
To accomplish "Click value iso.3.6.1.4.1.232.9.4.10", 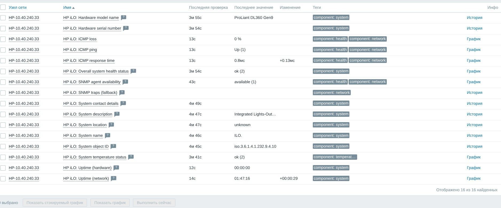I will point(255,146).
